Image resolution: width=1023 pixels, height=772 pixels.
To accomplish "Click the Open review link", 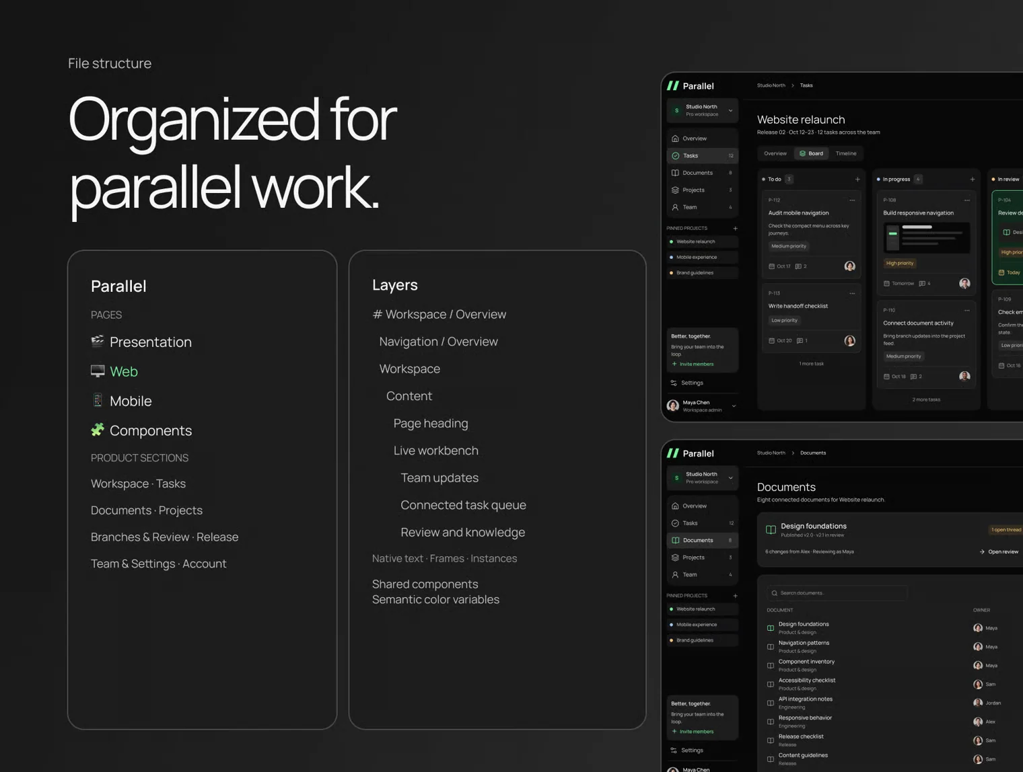I will click(999, 552).
